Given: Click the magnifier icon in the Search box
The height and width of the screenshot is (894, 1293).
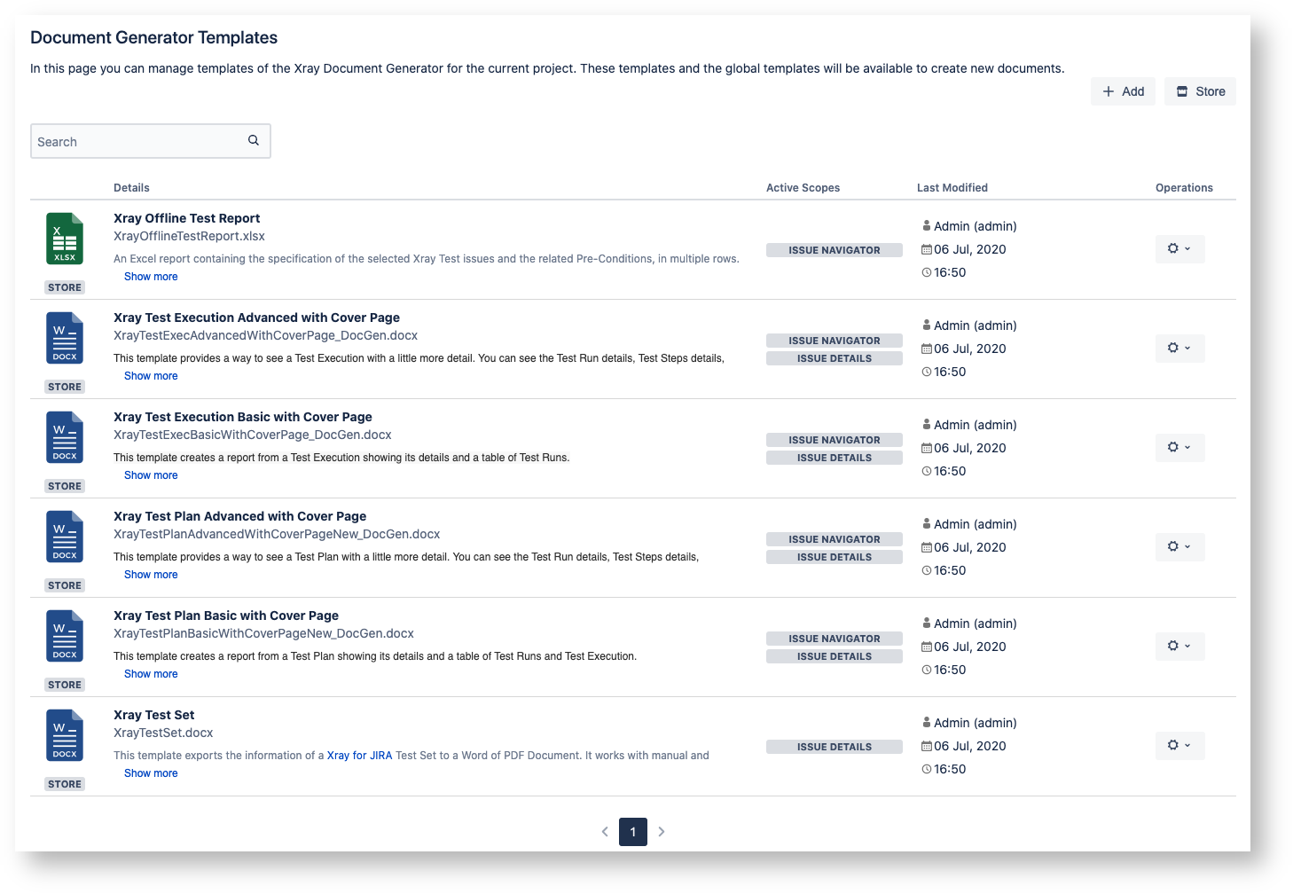Looking at the screenshot, I should [254, 140].
